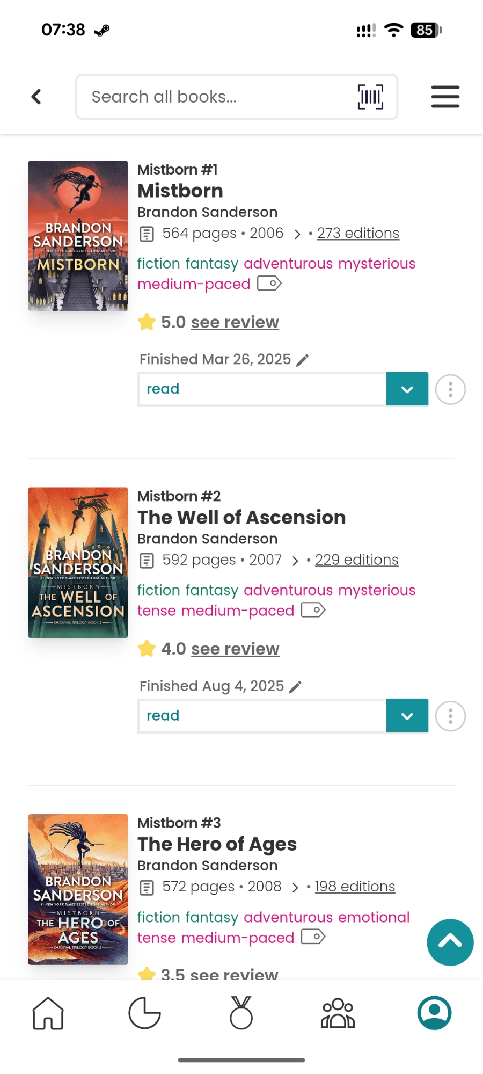View 273 editions of Mistborn
This screenshot has height=1074, width=483.
click(358, 233)
